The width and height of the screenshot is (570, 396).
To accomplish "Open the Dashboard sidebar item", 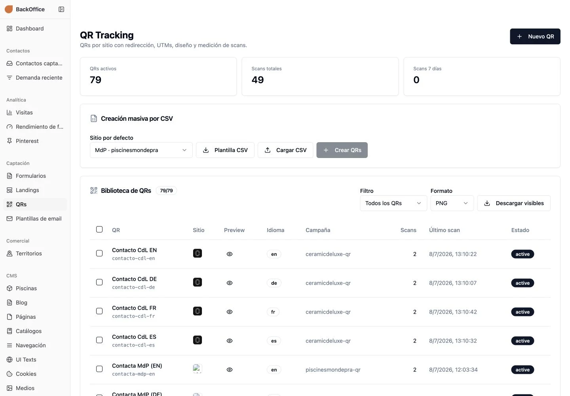I will coord(35,29).
